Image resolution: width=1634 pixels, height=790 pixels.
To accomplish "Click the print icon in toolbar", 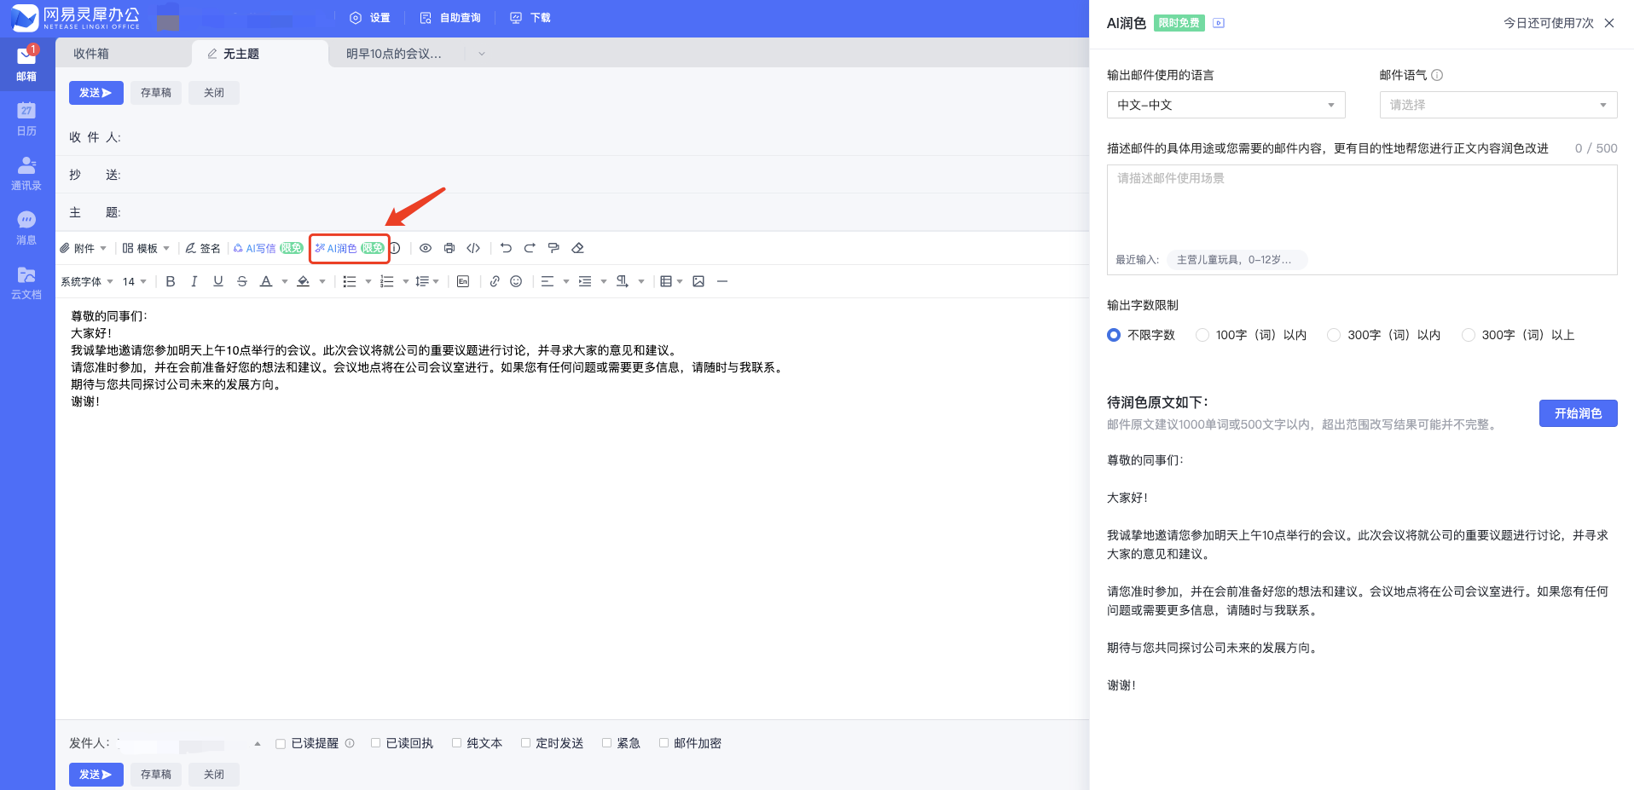I will click(449, 248).
